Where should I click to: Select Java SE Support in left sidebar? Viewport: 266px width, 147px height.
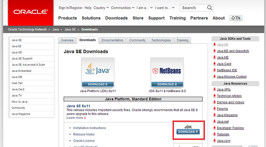pyautogui.click(x=31, y=59)
